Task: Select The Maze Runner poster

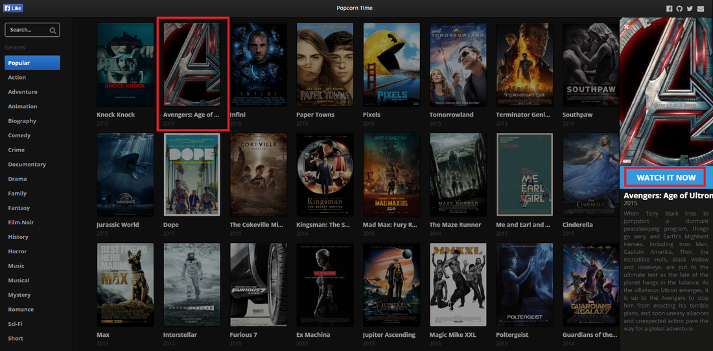Action: [x=458, y=175]
